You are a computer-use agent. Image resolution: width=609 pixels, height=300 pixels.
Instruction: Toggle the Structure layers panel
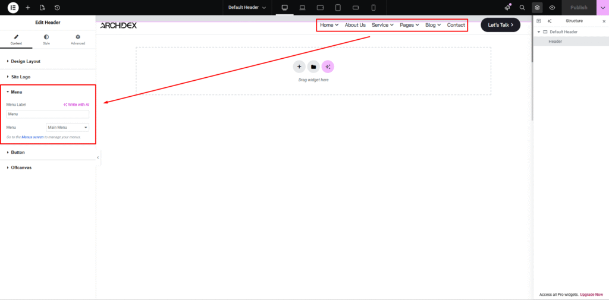pyautogui.click(x=537, y=8)
